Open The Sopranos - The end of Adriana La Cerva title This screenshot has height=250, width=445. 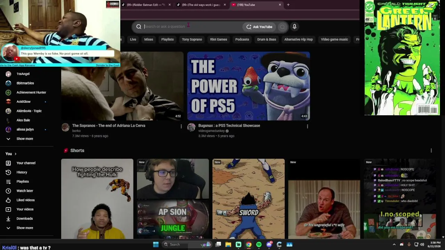pos(109,126)
